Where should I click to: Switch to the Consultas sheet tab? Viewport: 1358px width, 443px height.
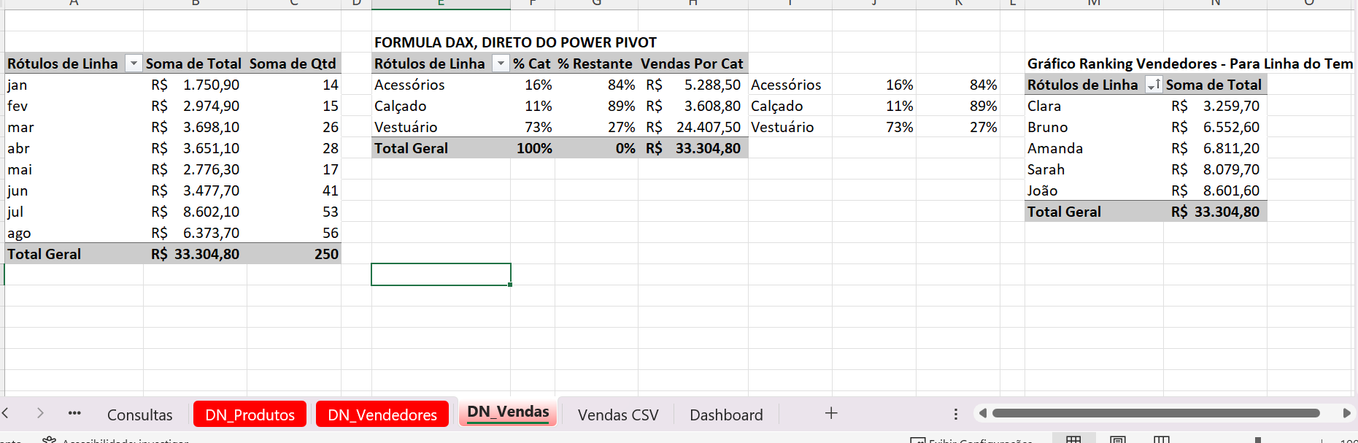coord(140,415)
